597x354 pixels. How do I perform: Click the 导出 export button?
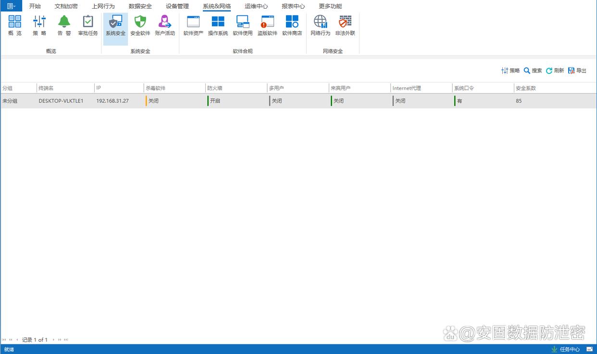click(577, 71)
